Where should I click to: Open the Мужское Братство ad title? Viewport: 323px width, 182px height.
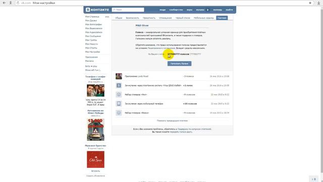tap(95, 146)
